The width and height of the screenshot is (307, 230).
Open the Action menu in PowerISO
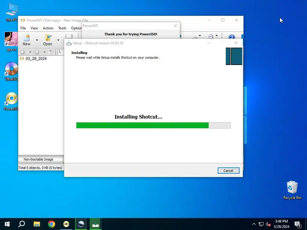coord(48,28)
